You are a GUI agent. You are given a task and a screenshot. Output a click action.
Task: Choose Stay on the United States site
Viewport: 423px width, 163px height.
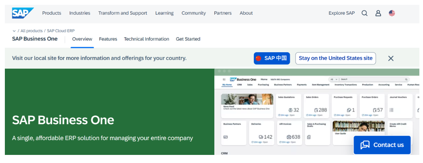[335, 58]
